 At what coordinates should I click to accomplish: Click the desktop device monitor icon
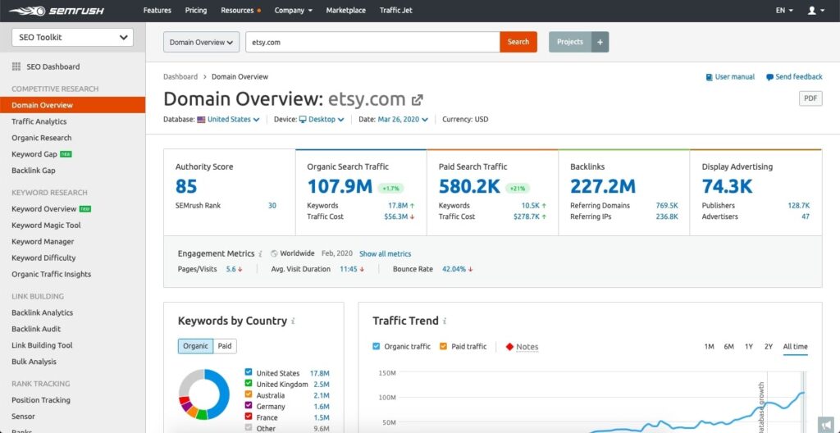(303, 120)
